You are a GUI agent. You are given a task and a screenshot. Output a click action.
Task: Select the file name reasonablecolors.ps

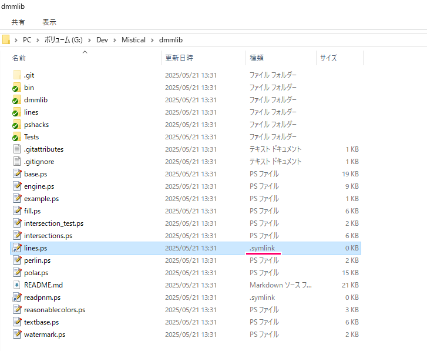pos(55,310)
